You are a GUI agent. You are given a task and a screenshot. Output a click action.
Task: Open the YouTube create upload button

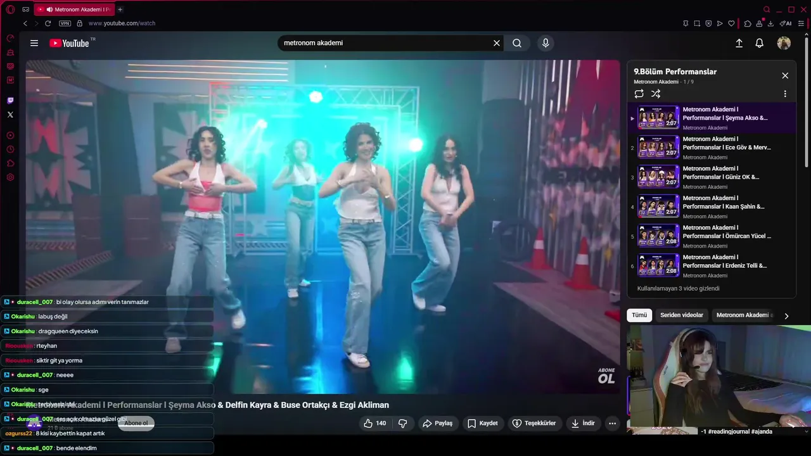tap(739, 43)
